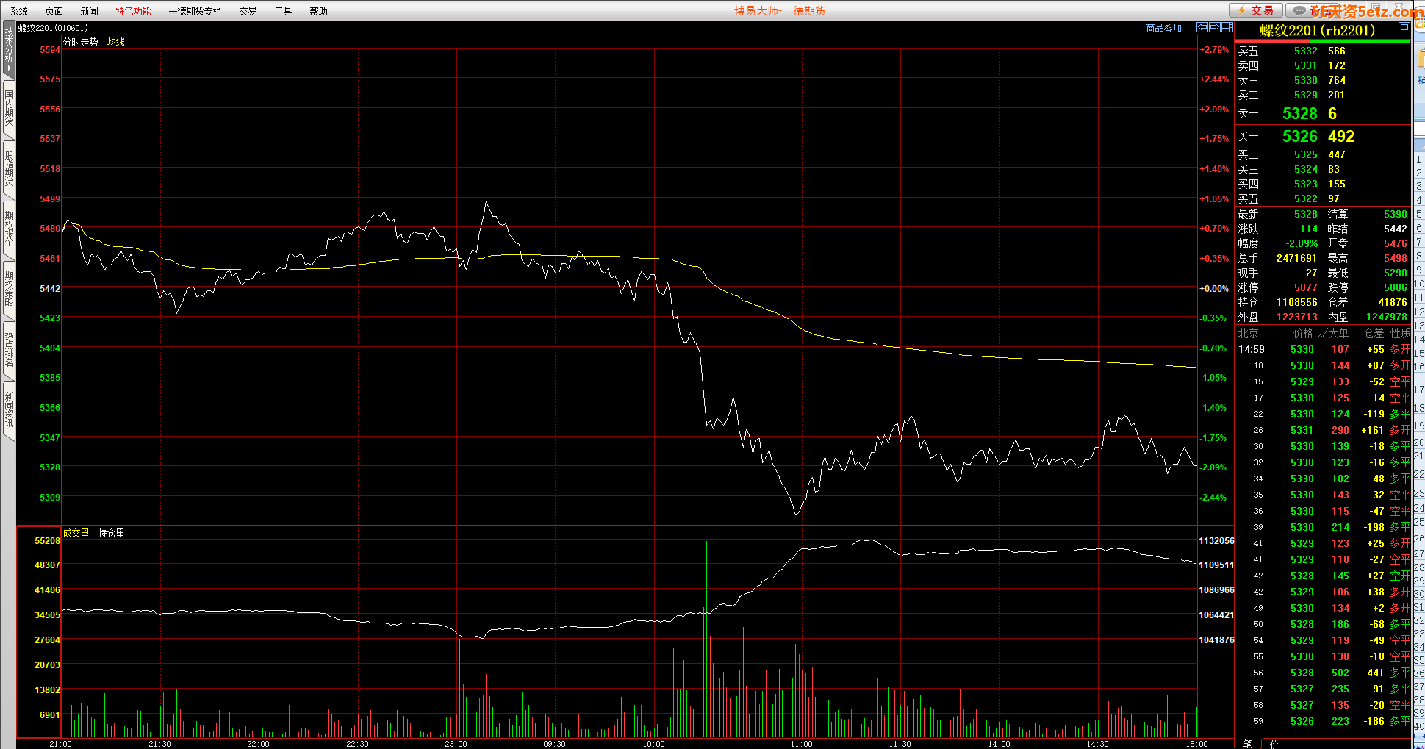This screenshot has height=749, width=1425.
Task: Expand the 工具 menu
Action: click(283, 11)
